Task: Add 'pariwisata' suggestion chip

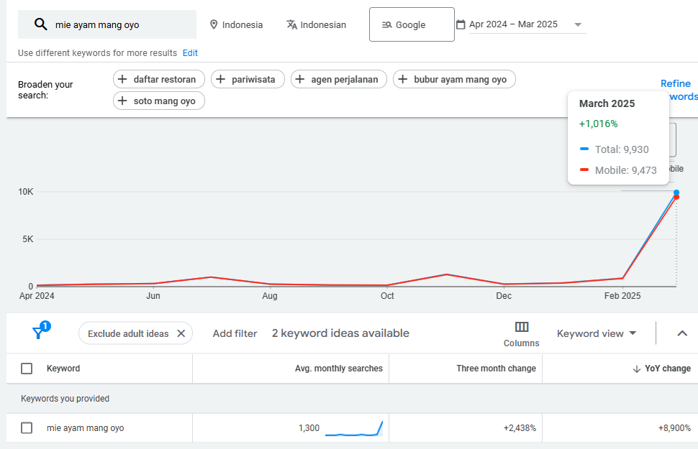Action: [x=248, y=79]
